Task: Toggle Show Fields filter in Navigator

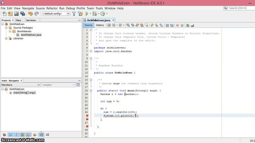Action: 10,135
